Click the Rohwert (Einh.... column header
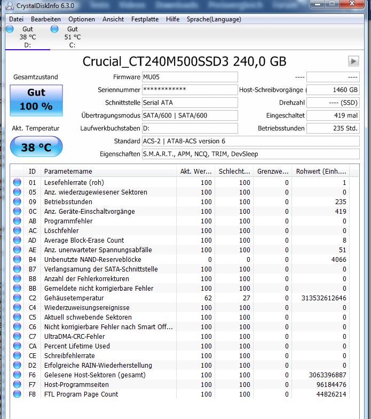The width and height of the screenshot is (371, 419). pos(321,171)
